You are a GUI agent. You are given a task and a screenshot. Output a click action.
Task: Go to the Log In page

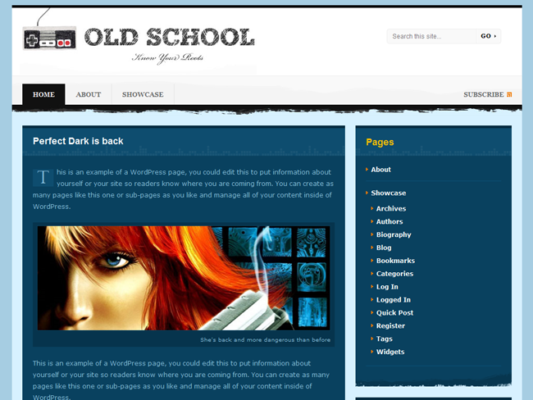tap(387, 287)
